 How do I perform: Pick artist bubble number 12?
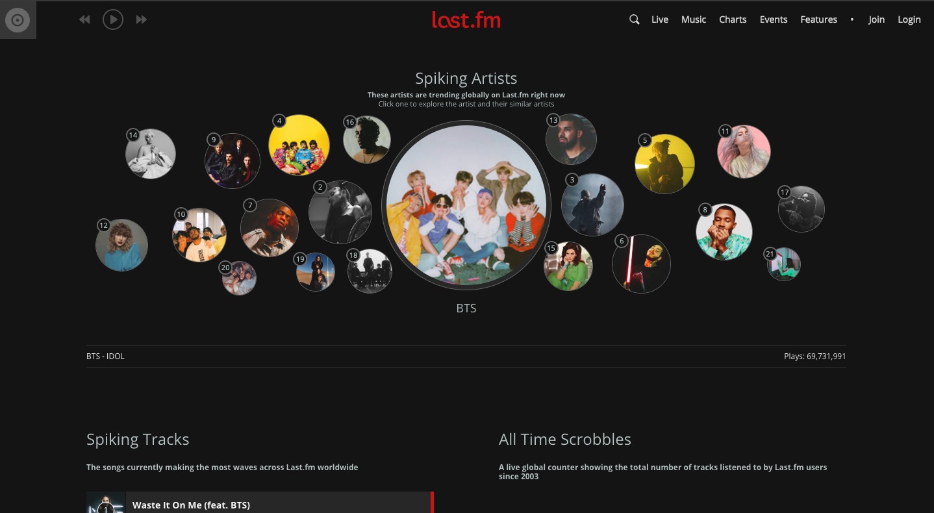121,245
